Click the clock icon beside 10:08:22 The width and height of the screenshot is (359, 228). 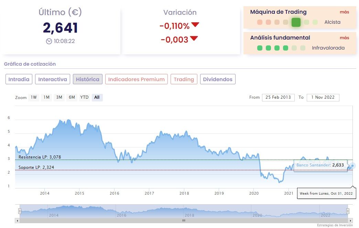[49, 41]
